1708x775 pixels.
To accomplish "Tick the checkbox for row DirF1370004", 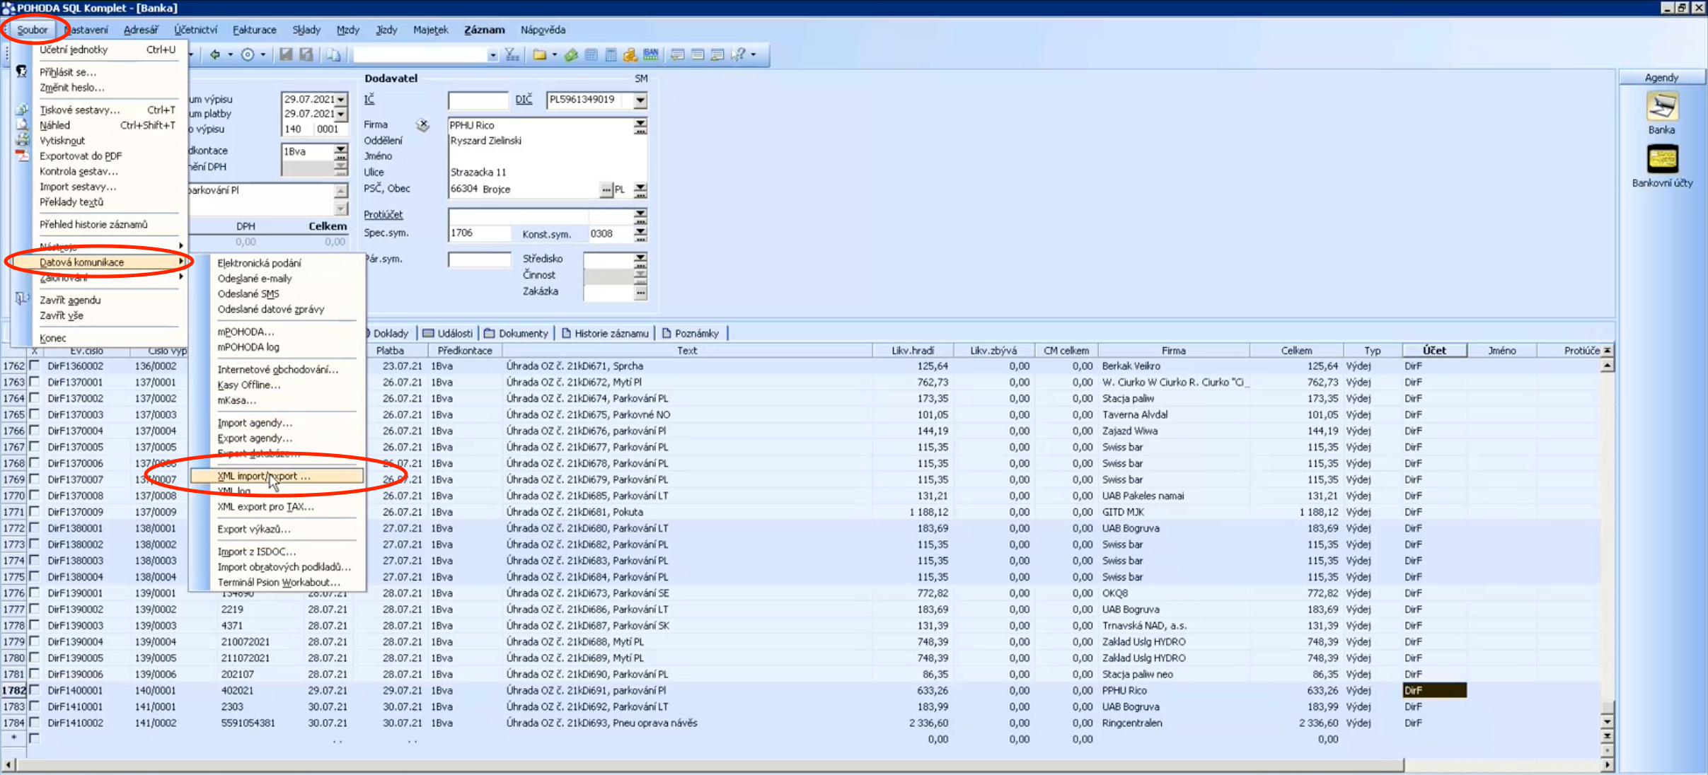I will click(34, 431).
